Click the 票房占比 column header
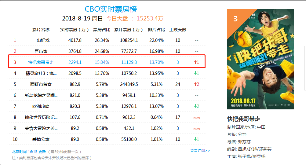This screenshot has width=306, height=165. (101, 30)
